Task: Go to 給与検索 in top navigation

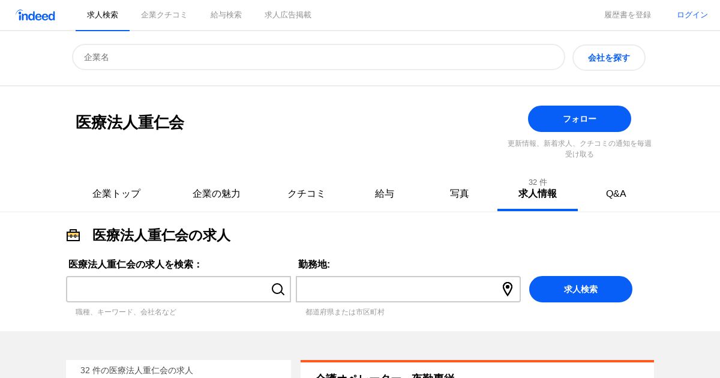Action: coord(226,15)
